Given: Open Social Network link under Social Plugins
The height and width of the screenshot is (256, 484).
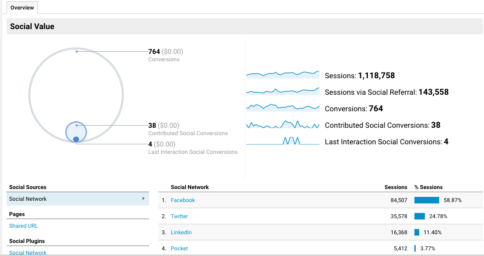Looking at the screenshot, I should coord(28,253).
